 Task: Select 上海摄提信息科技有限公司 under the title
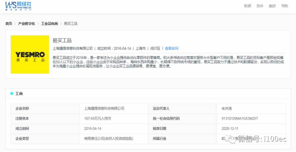pyautogui.click(x=73, y=48)
